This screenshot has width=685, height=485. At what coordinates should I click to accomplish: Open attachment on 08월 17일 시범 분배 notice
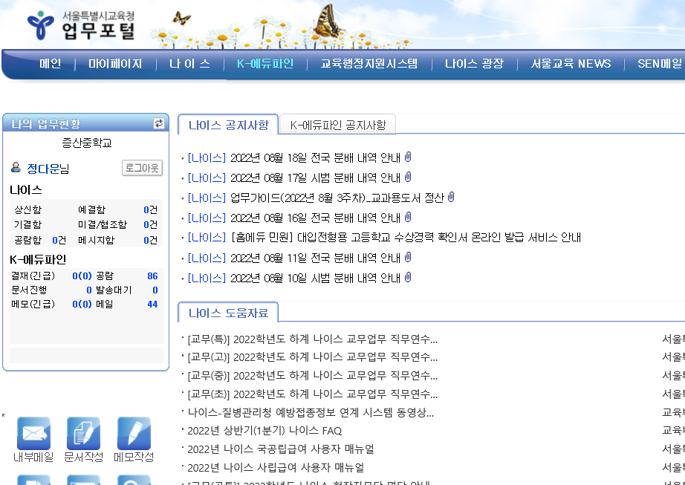click(x=408, y=177)
